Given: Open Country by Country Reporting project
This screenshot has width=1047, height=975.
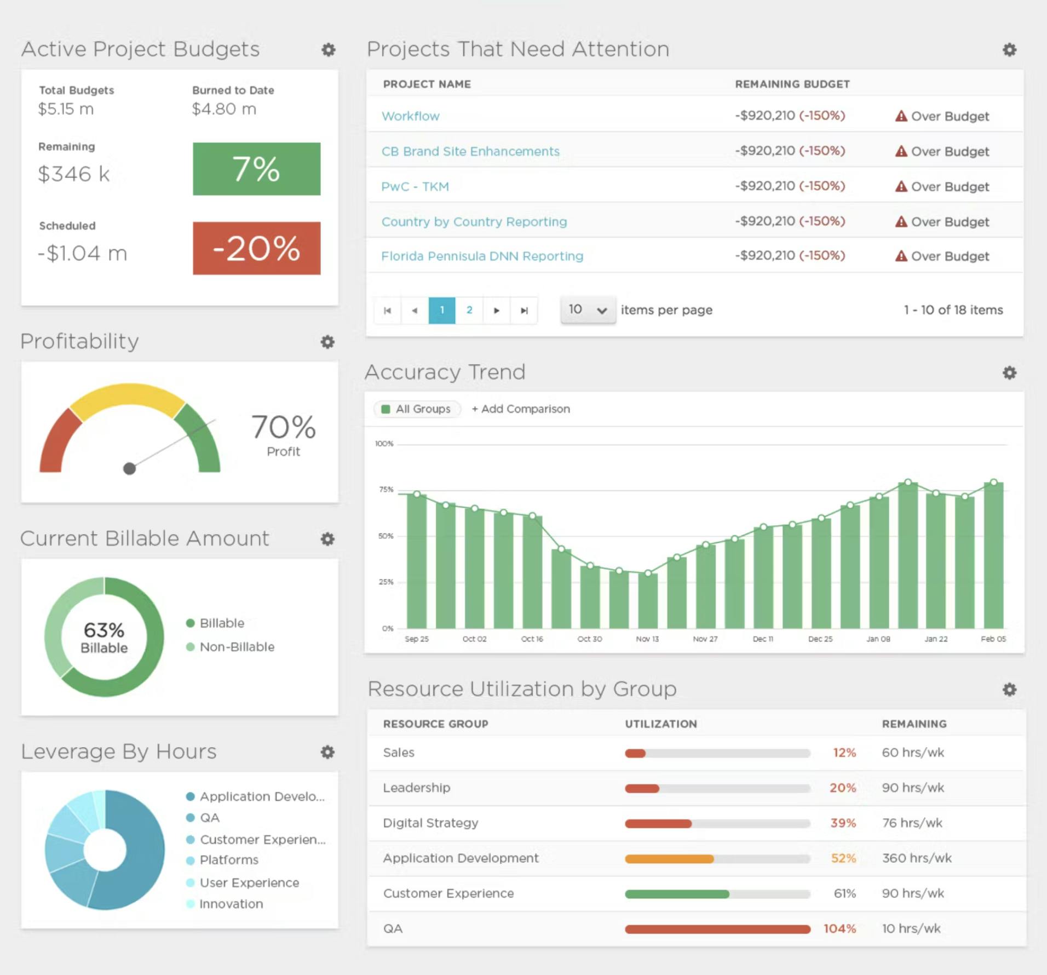Looking at the screenshot, I should click(x=474, y=221).
